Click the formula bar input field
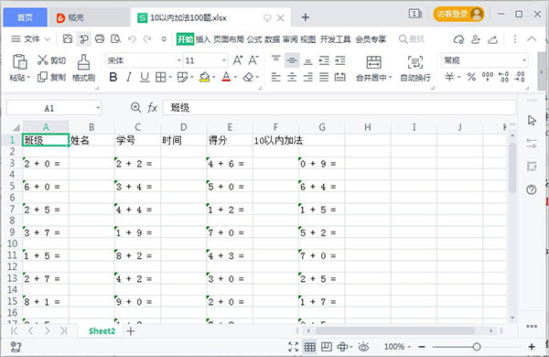 (339, 107)
